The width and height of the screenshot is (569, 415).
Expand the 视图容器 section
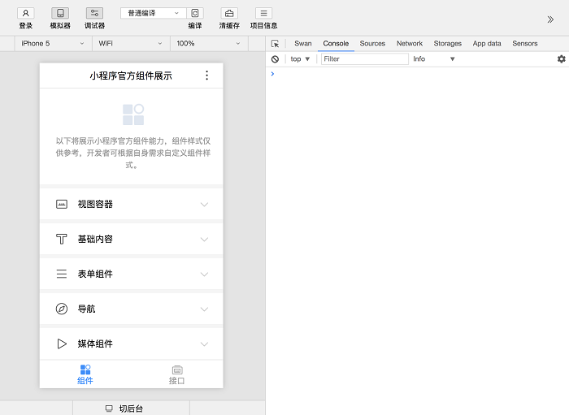pos(132,204)
